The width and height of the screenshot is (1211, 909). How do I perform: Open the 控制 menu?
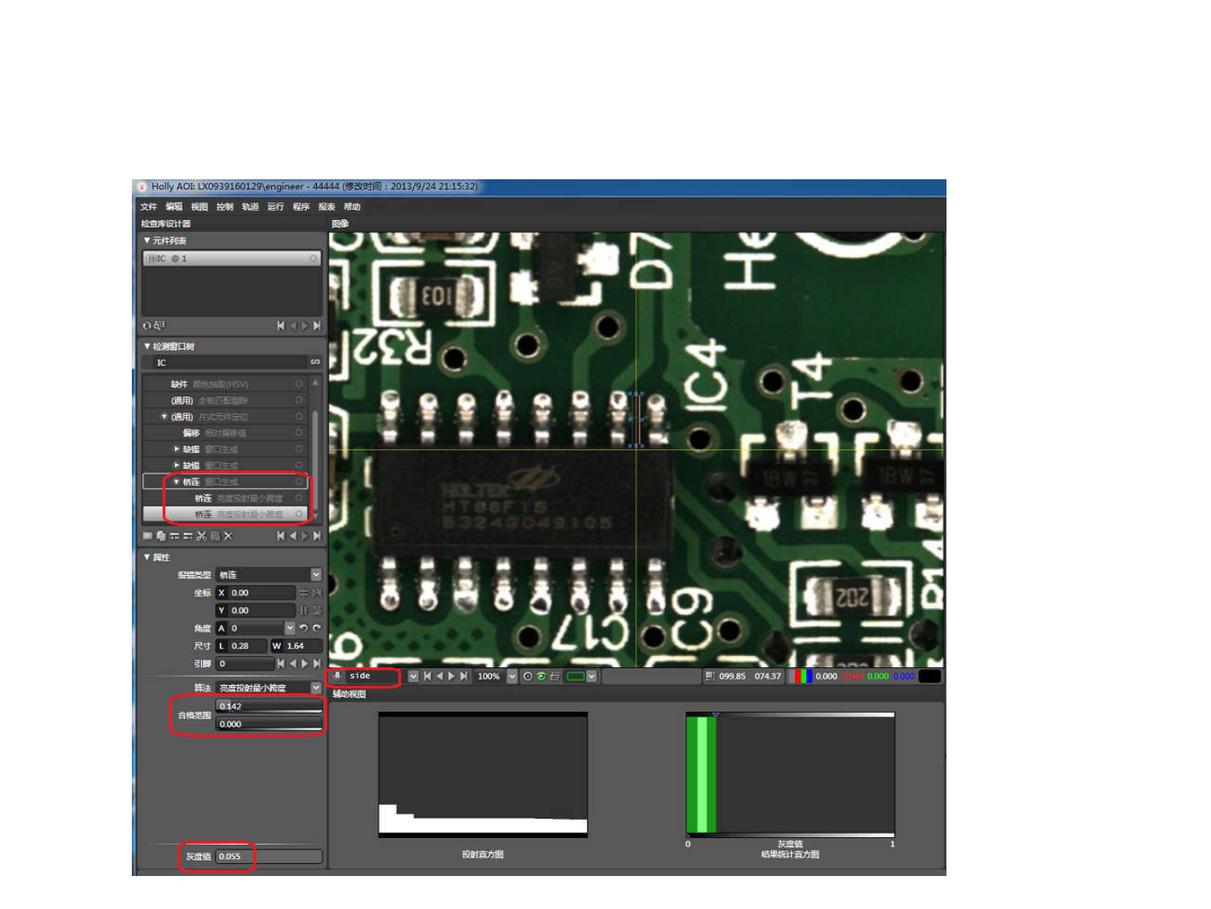(x=225, y=206)
